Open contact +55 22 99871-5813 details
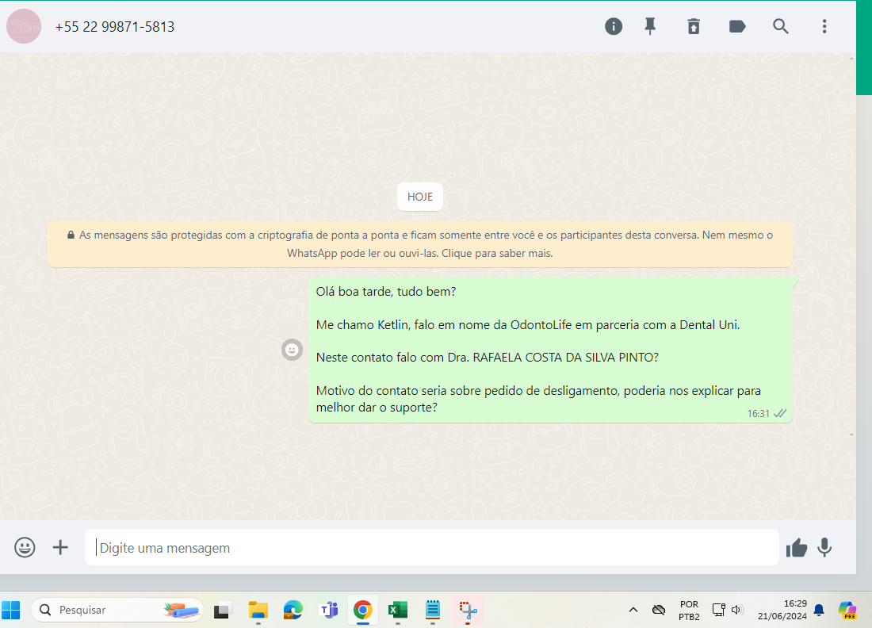The width and height of the screenshot is (872, 628). 115,27
